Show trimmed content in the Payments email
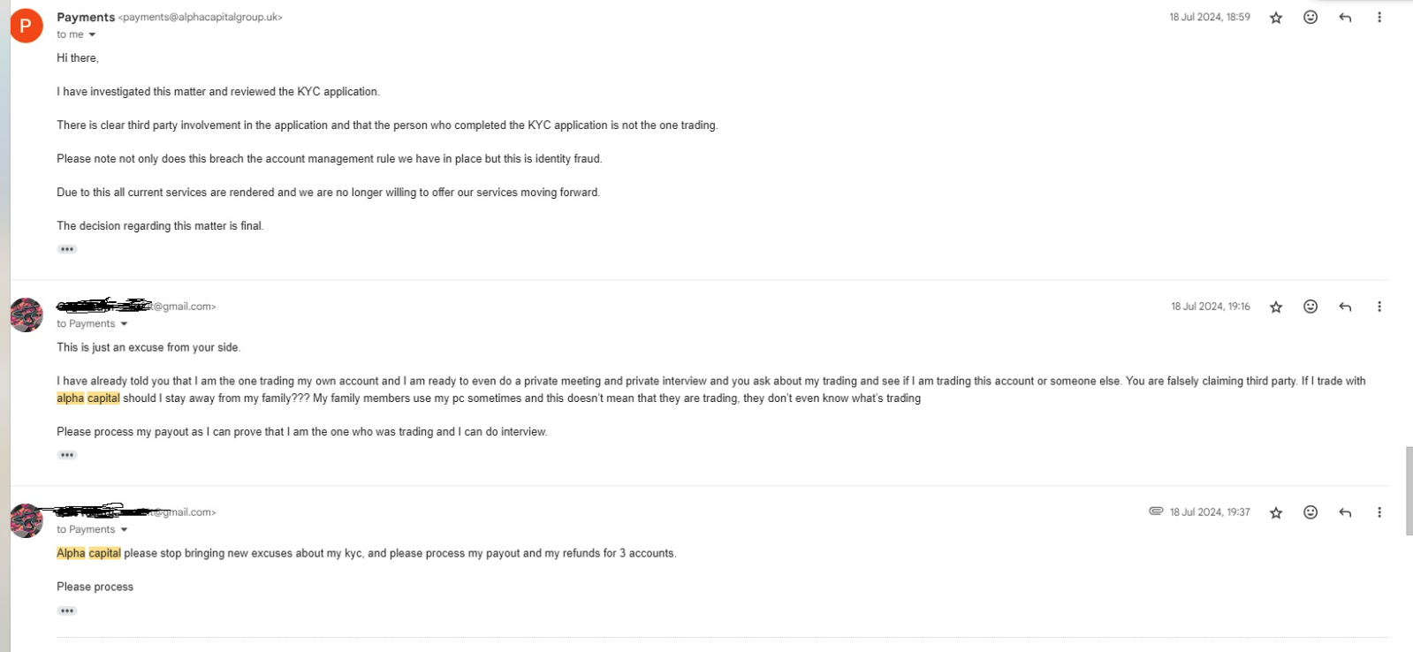This screenshot has height=652, width=1413. click(67, 249)
